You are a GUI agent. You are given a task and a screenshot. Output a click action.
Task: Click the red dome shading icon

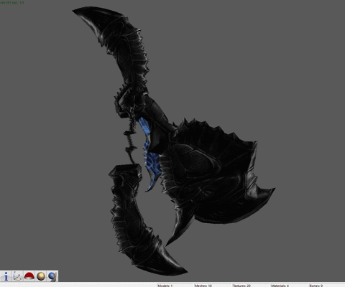point(29,276)
